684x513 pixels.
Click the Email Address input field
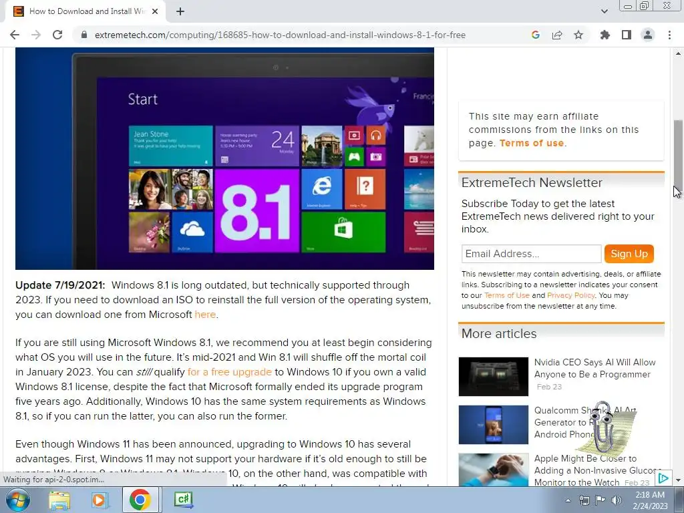click(531, 254)
